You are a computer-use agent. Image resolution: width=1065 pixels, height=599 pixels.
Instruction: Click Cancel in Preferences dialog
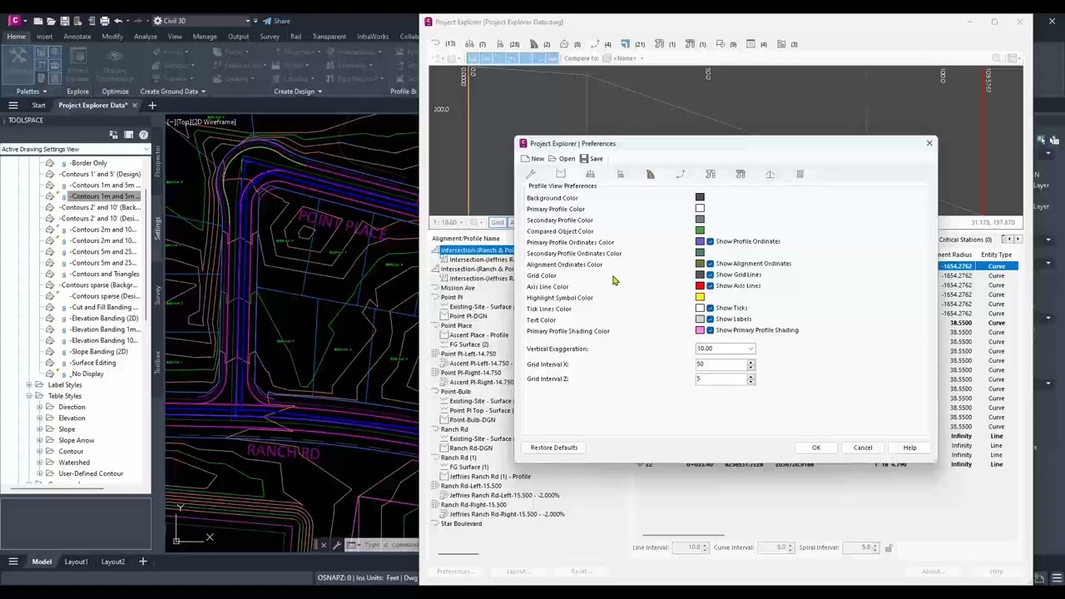pyautogui.click(x=863, y=448)
